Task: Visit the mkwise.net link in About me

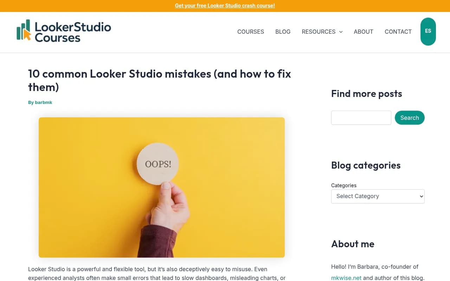Action: tap(346, 278)
